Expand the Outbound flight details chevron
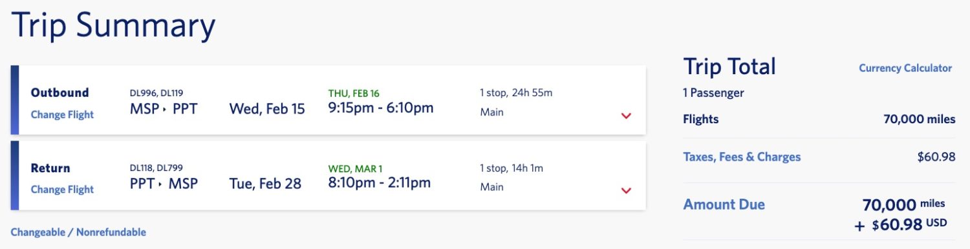Image resolution: width=970 pixels, height=249 pixels. [625, 115]
